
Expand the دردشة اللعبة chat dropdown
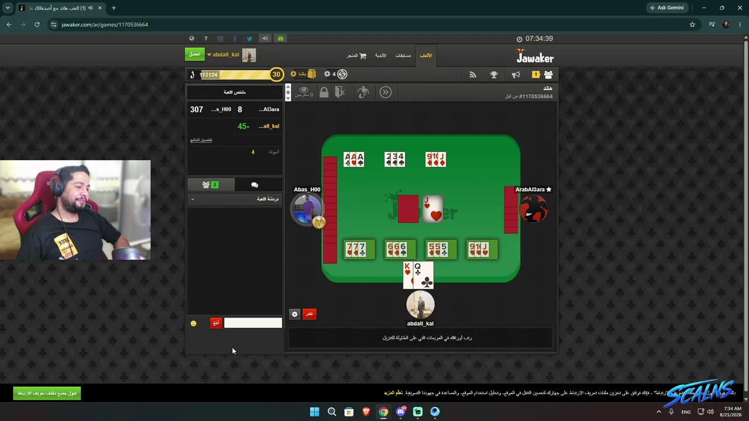234,199
